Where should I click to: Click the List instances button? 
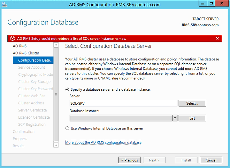point(192,118)
